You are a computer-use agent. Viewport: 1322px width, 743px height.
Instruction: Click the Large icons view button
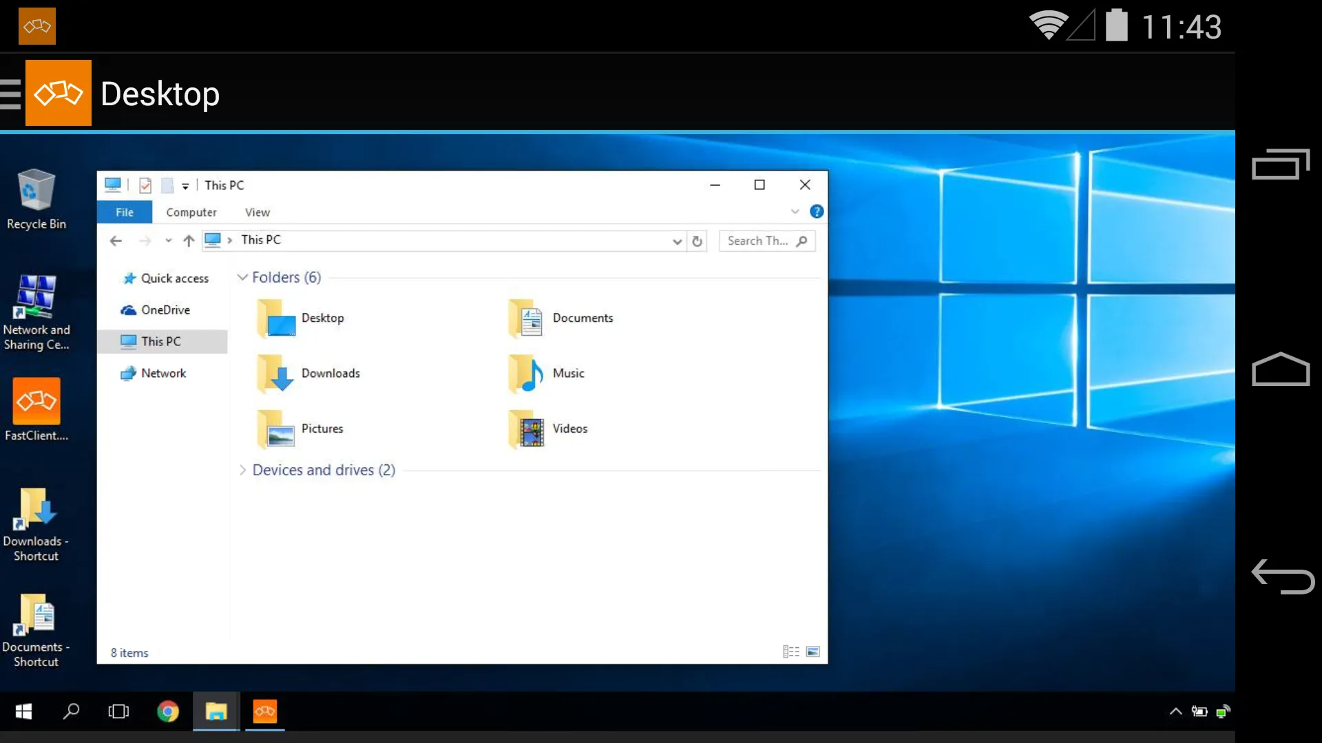coord(812,652)
